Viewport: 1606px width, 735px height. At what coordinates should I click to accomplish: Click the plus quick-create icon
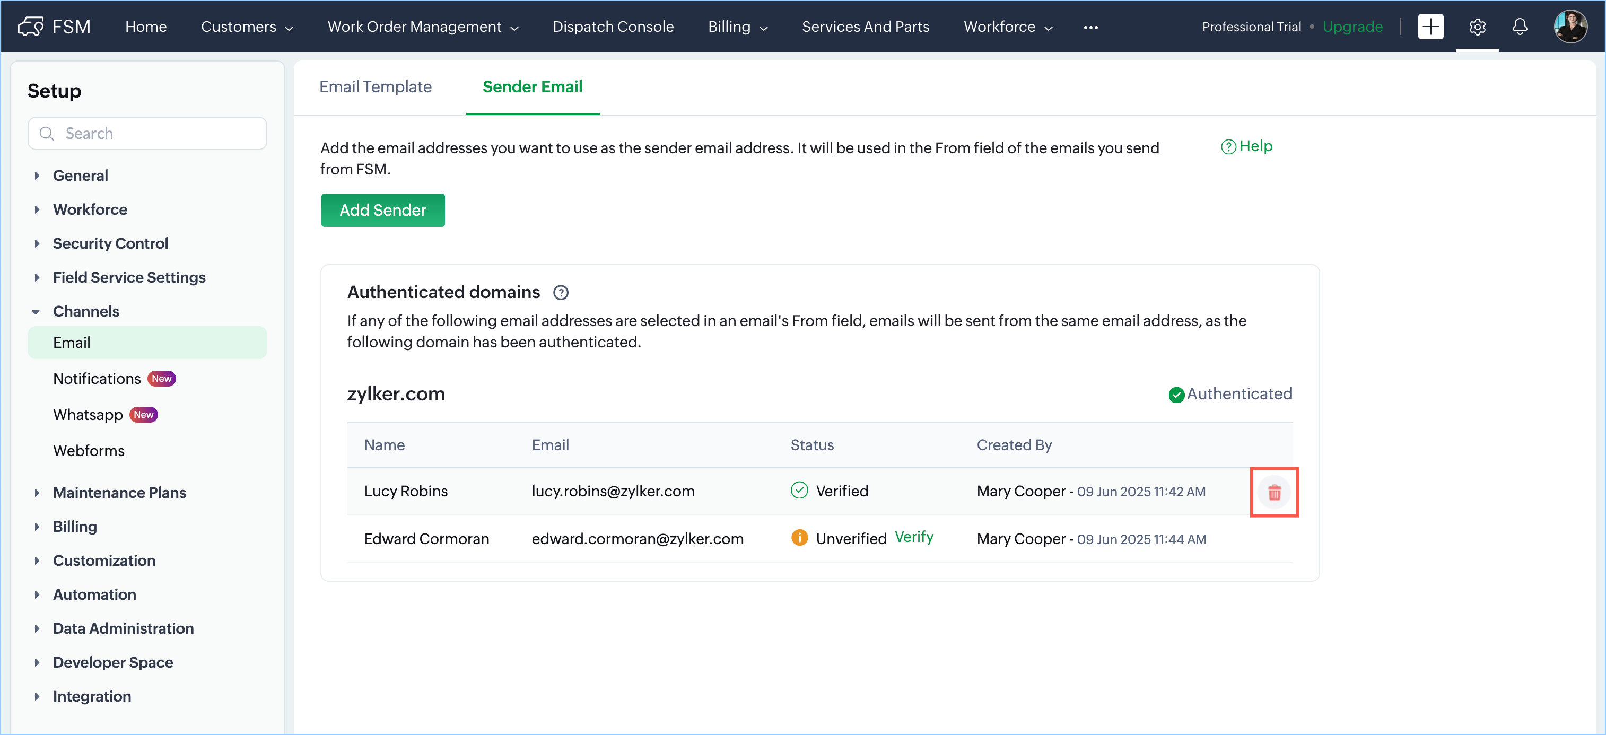pos(1430,27)
